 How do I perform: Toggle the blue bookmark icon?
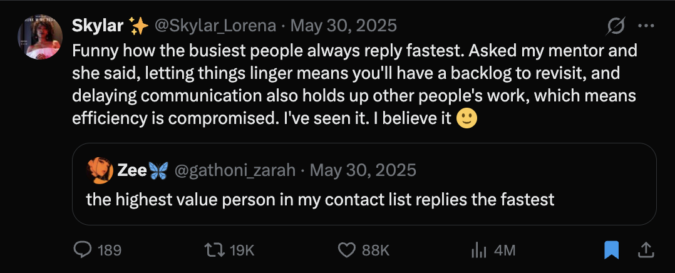click(611, 250)
